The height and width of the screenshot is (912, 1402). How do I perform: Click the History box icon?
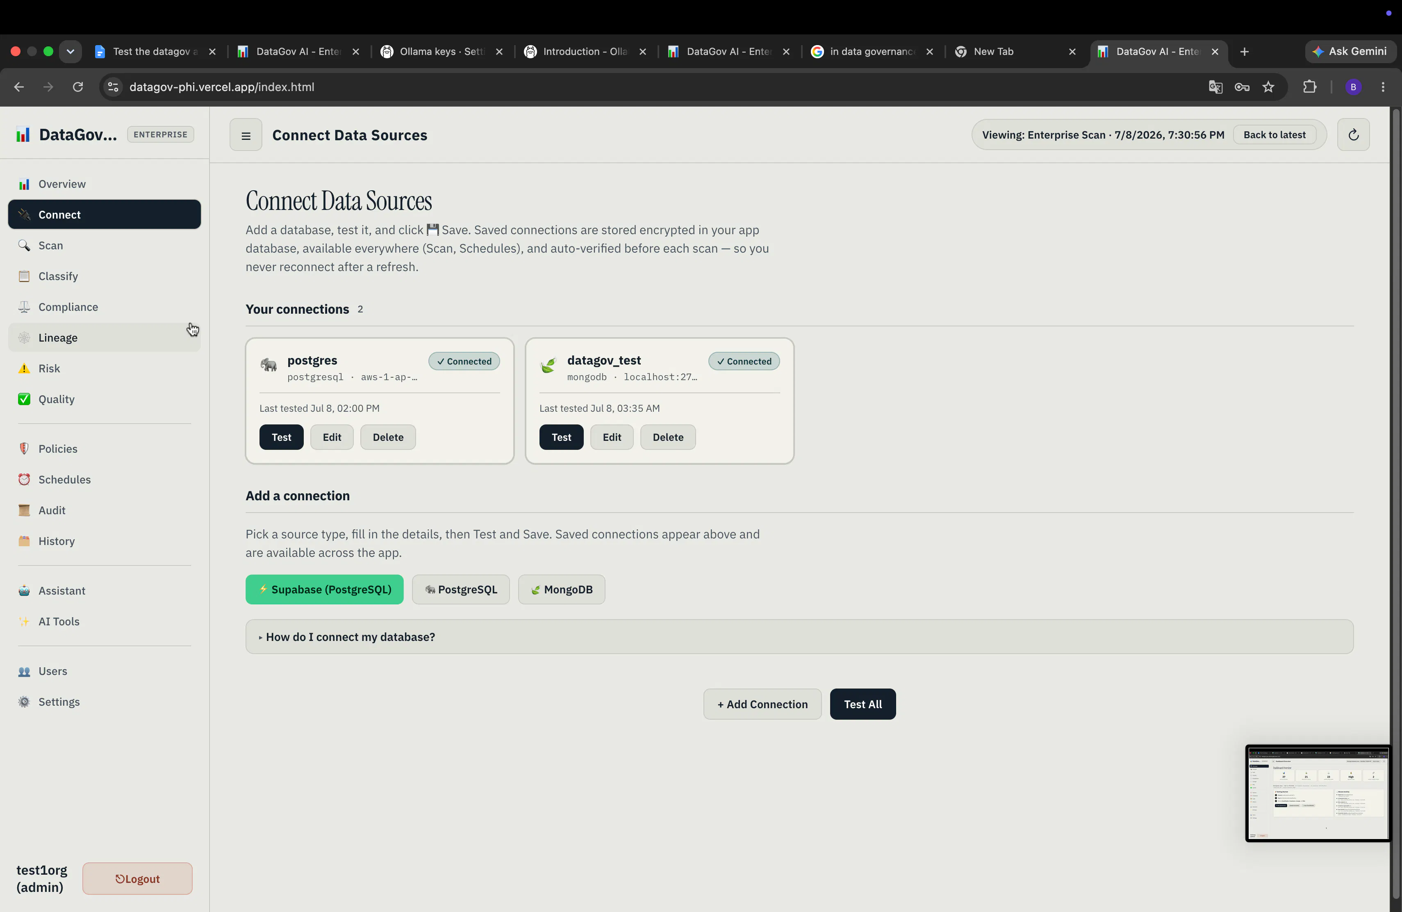[x=24, y=540]
